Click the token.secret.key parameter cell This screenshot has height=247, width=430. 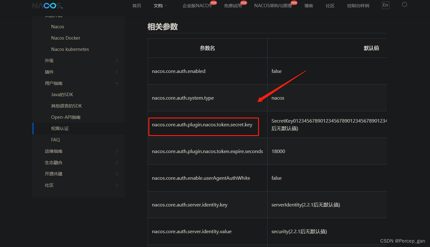tap(207, 124)
